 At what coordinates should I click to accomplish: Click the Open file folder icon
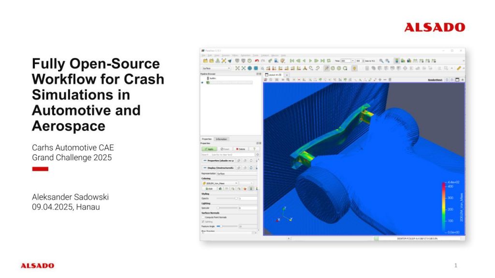tap(205, 61)
